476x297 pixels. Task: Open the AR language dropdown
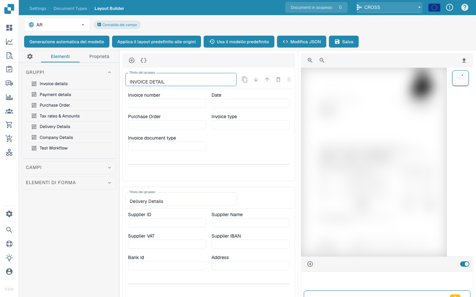(x=57, y=25)
